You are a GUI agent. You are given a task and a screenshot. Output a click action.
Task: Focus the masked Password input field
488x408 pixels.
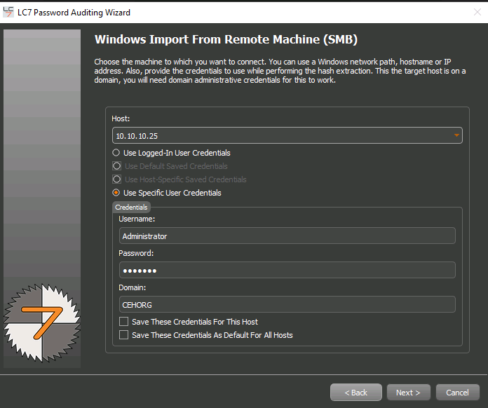(x=287, y=270)
